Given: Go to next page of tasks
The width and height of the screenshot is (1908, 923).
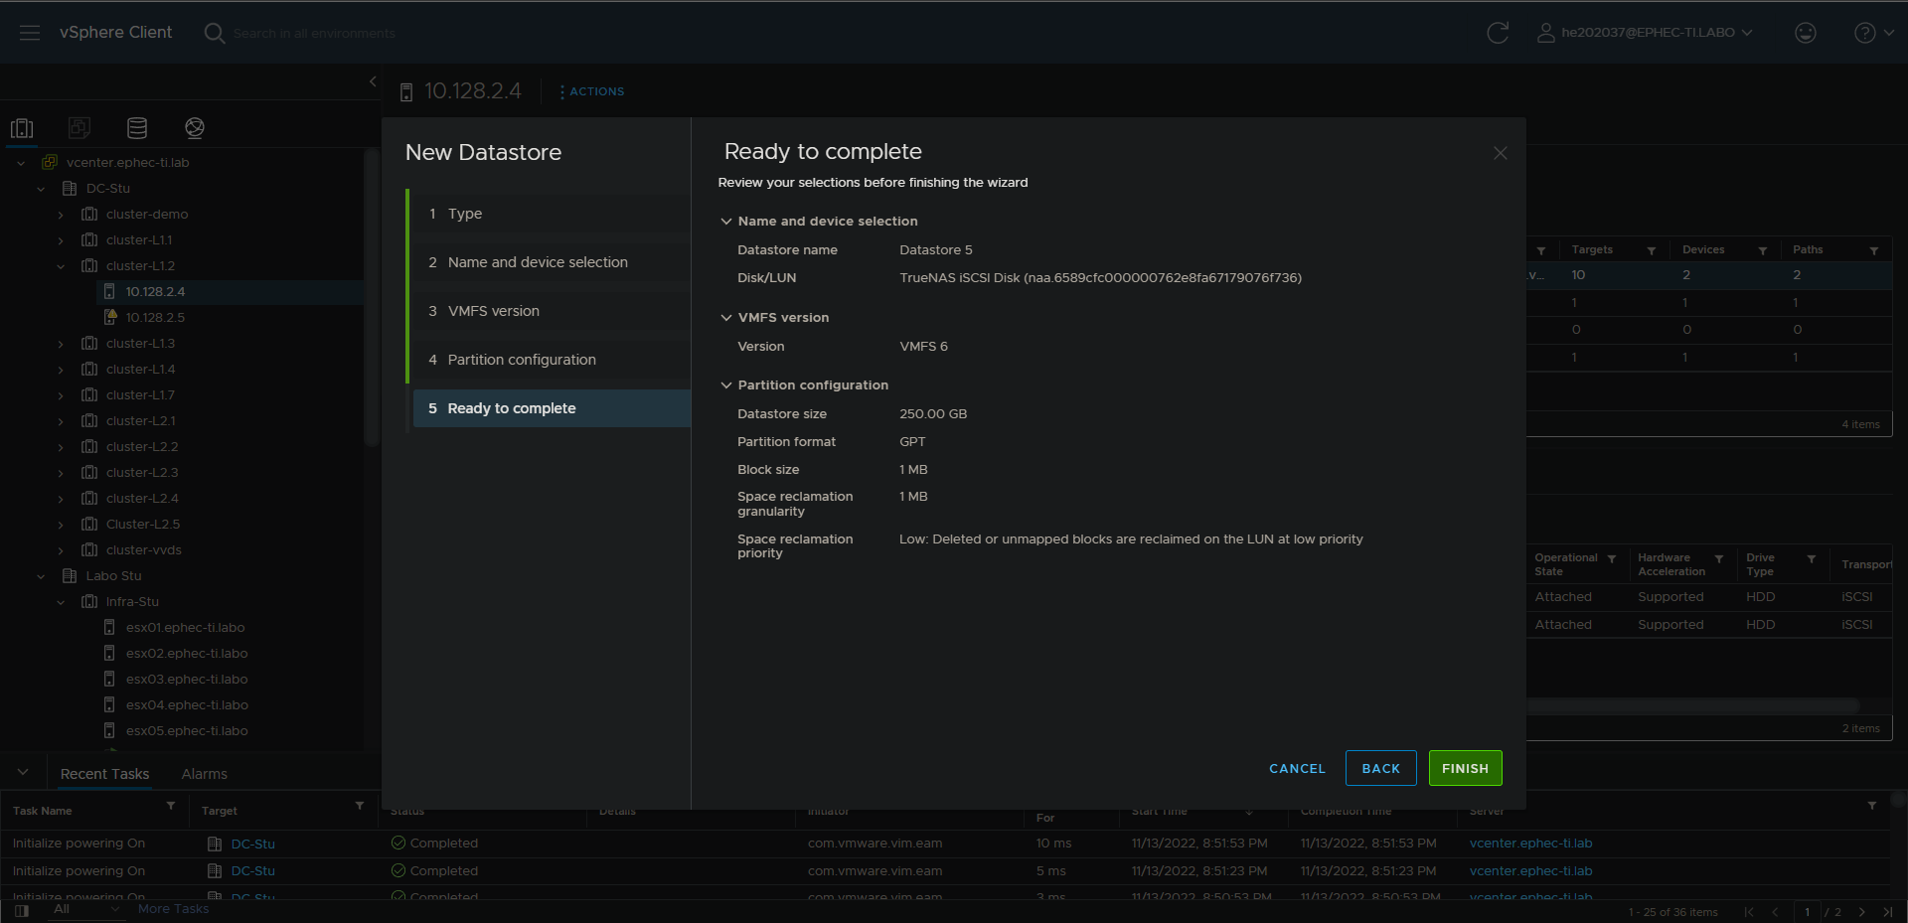Looking at the screenshot, I should tap(1861, 912).
